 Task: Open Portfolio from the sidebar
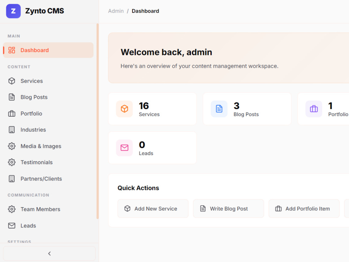point(48,114)
